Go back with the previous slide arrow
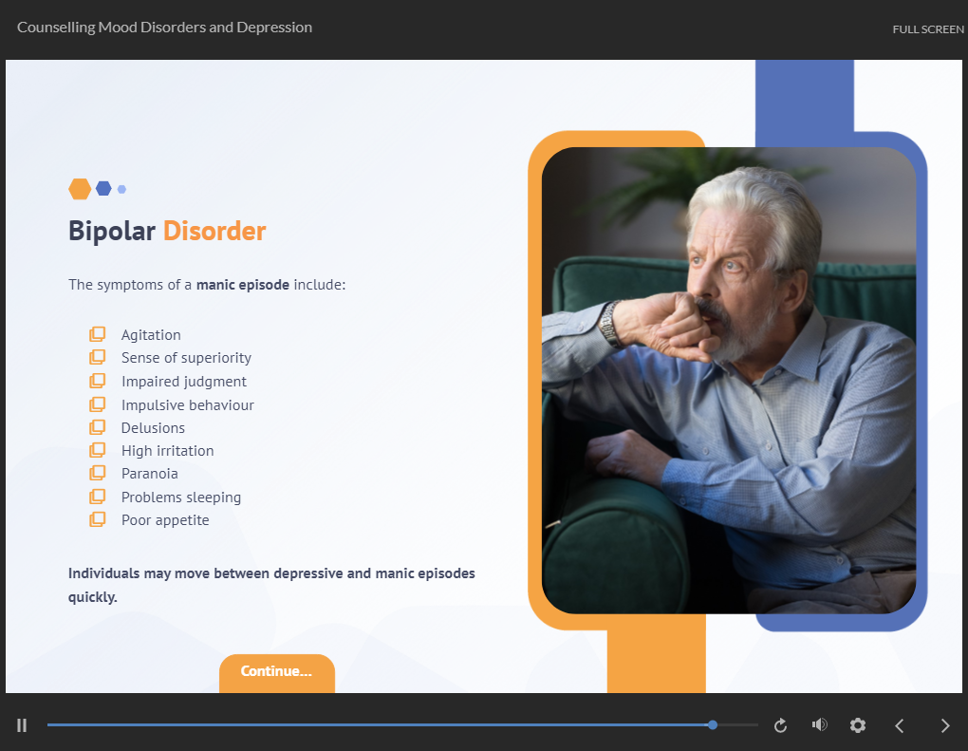Image resolution: width=968 pixels, height=751 pixels. [x=900, y=725]
